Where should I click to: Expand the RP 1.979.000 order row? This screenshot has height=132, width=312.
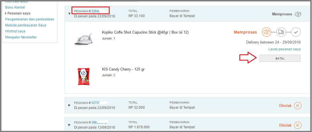click(69, 125)
